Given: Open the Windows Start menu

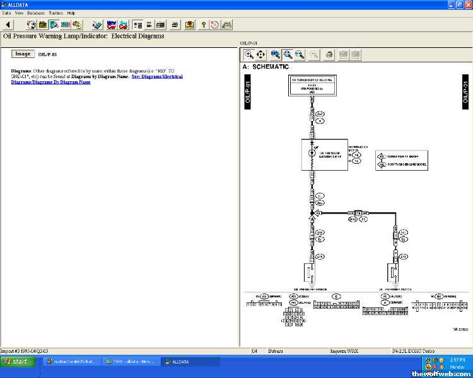Looking at the screenshot, I should [x=16, y=362].
